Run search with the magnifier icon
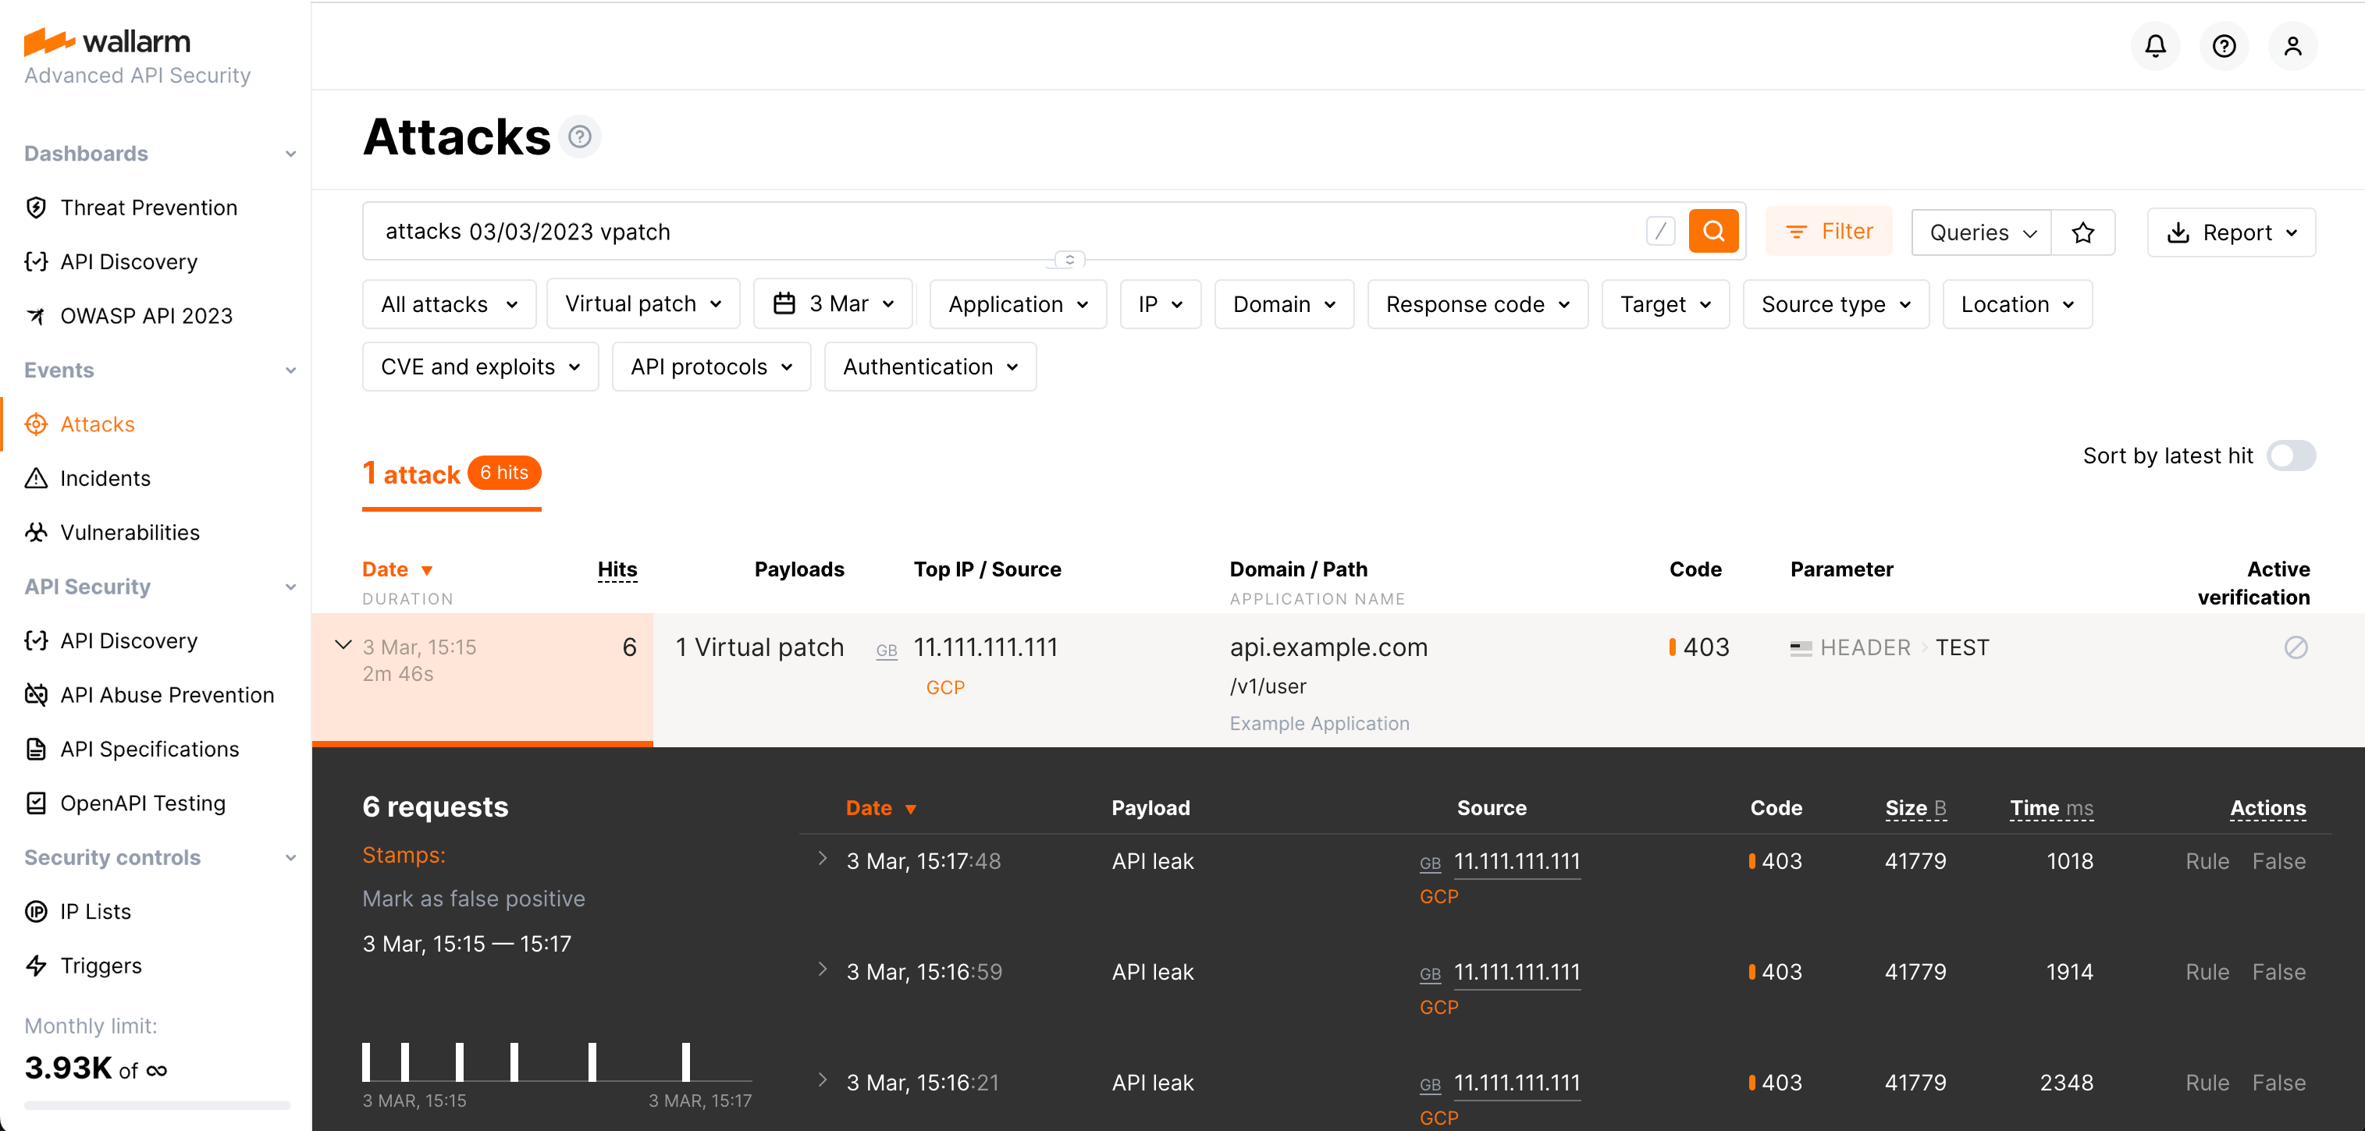2365x1131 pixels. click(1713, 231)
